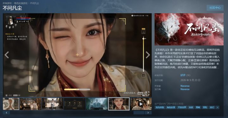Select the 仙侠 tag

(x=191, y=107)
